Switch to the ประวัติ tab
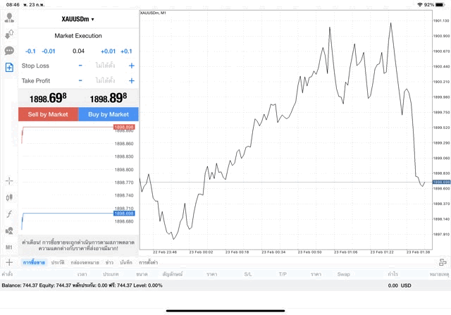The height and width of the screenshot is (315, 451). [x=57, y=262]
